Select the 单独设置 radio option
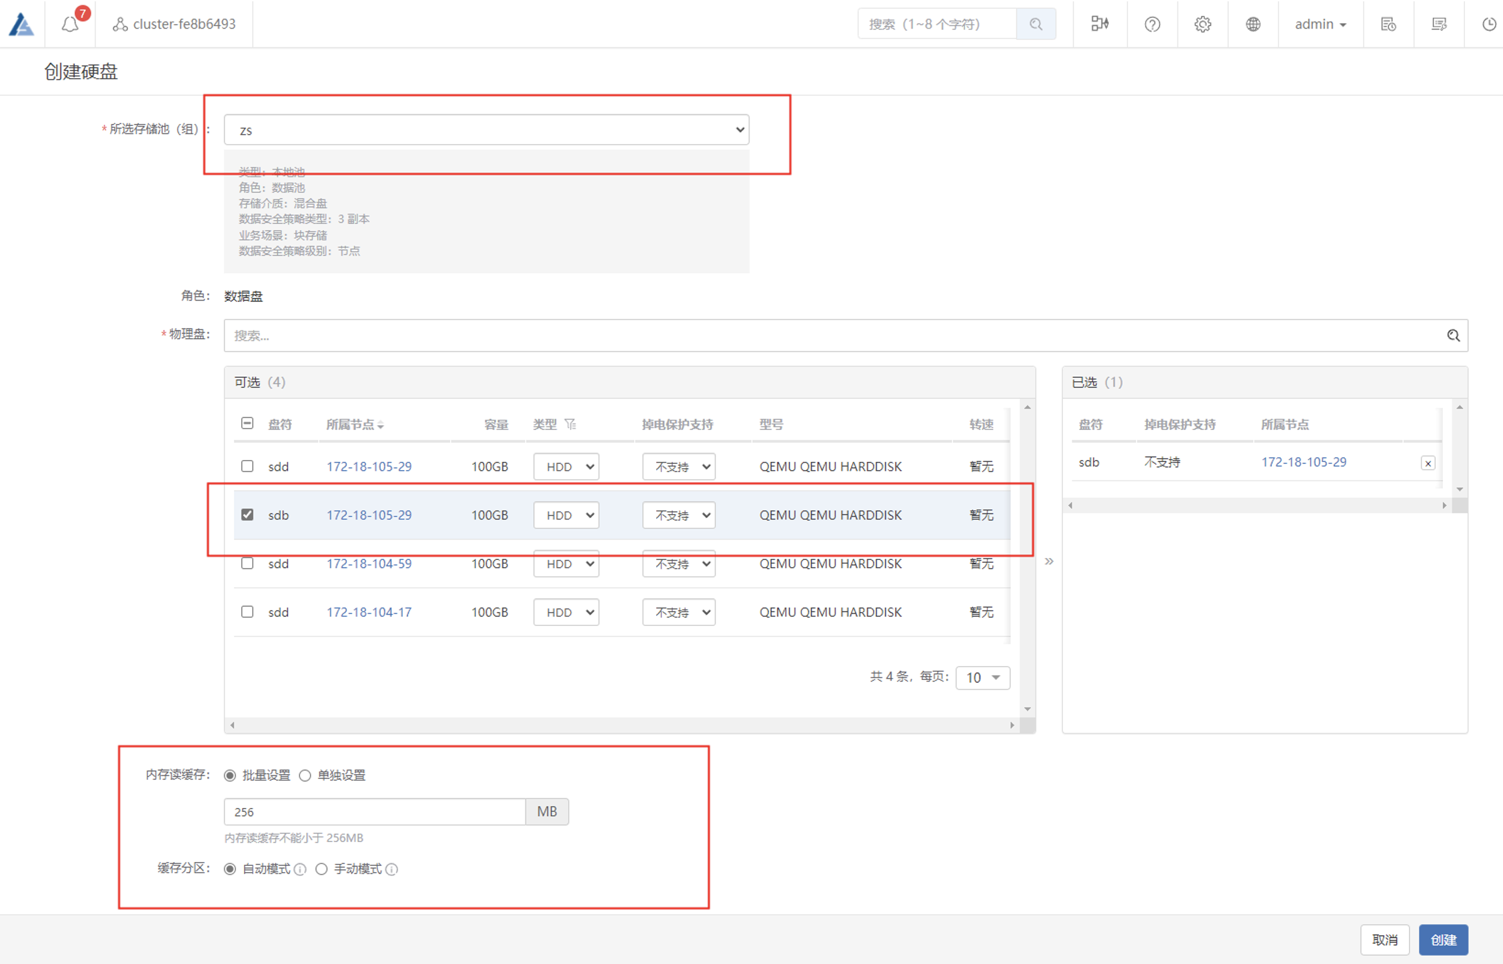This screenshot has height=964, width=1503. pos(305,775)
